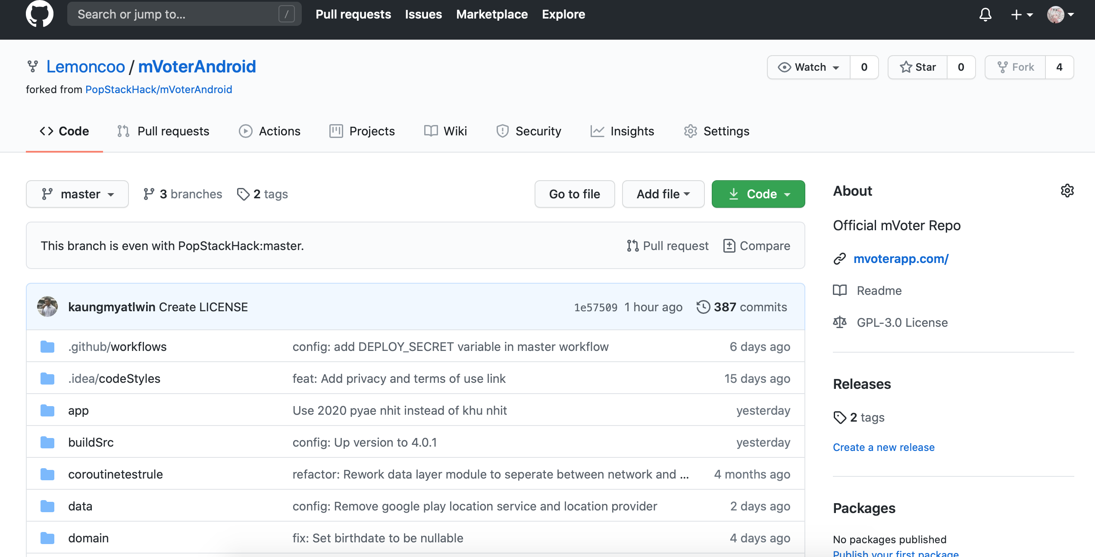Open the PopStackHack/mVoterAndroid upstream link
This screenshot has width=1095, height=557.
159,89
